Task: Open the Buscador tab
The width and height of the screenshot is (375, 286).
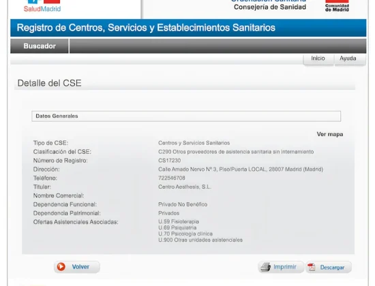Action: [40, 46]
